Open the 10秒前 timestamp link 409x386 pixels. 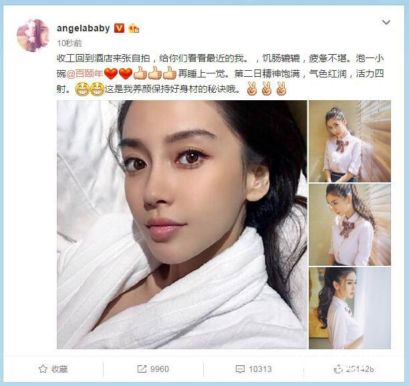pos(70,43)
